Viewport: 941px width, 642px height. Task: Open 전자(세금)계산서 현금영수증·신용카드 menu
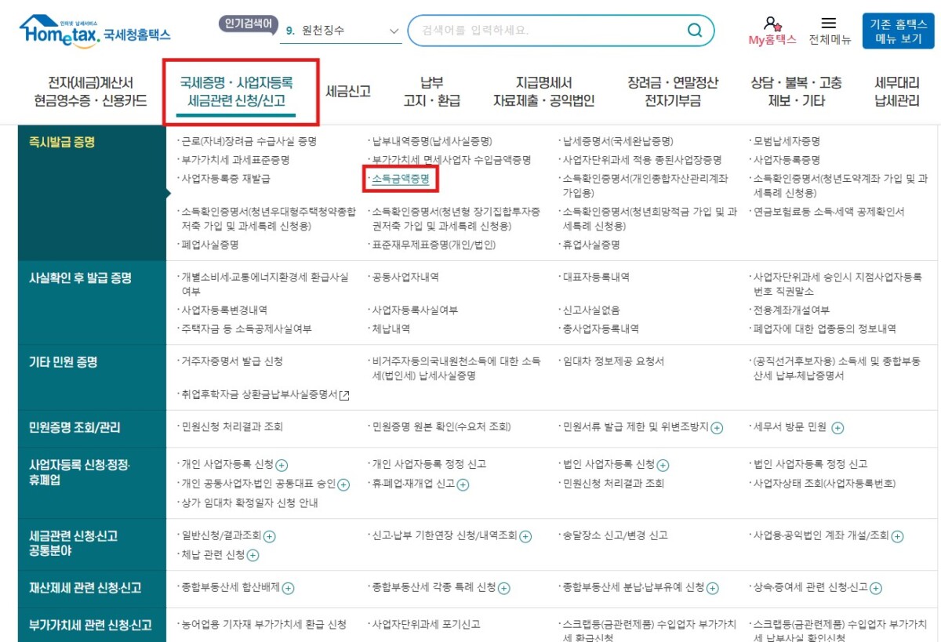[x=90, y=92]
